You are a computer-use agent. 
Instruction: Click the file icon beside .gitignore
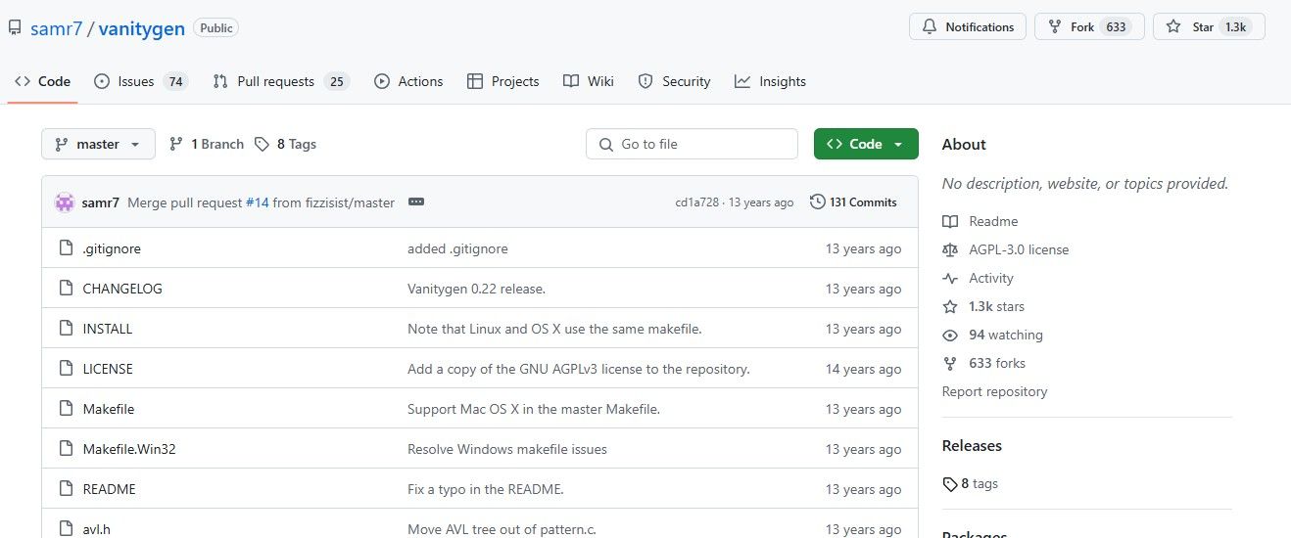66,248
